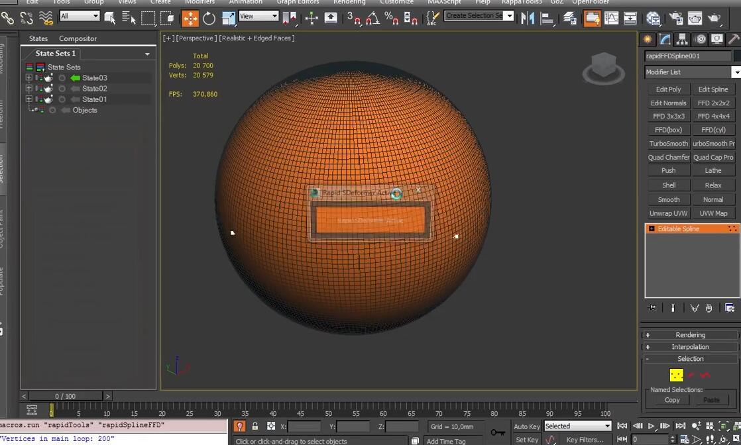Expand the Rendering rollout
The image size is (741, 445).
coord(691,334)
